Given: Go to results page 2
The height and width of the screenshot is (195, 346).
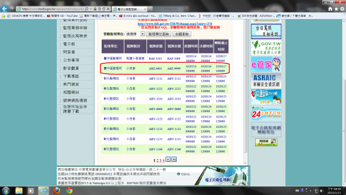Looking at the screenshot, I should [157, 160].
